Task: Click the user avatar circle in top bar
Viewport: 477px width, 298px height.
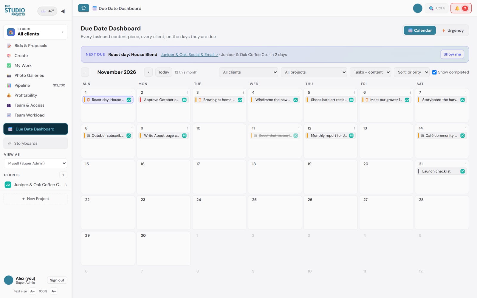Action: 417,8
